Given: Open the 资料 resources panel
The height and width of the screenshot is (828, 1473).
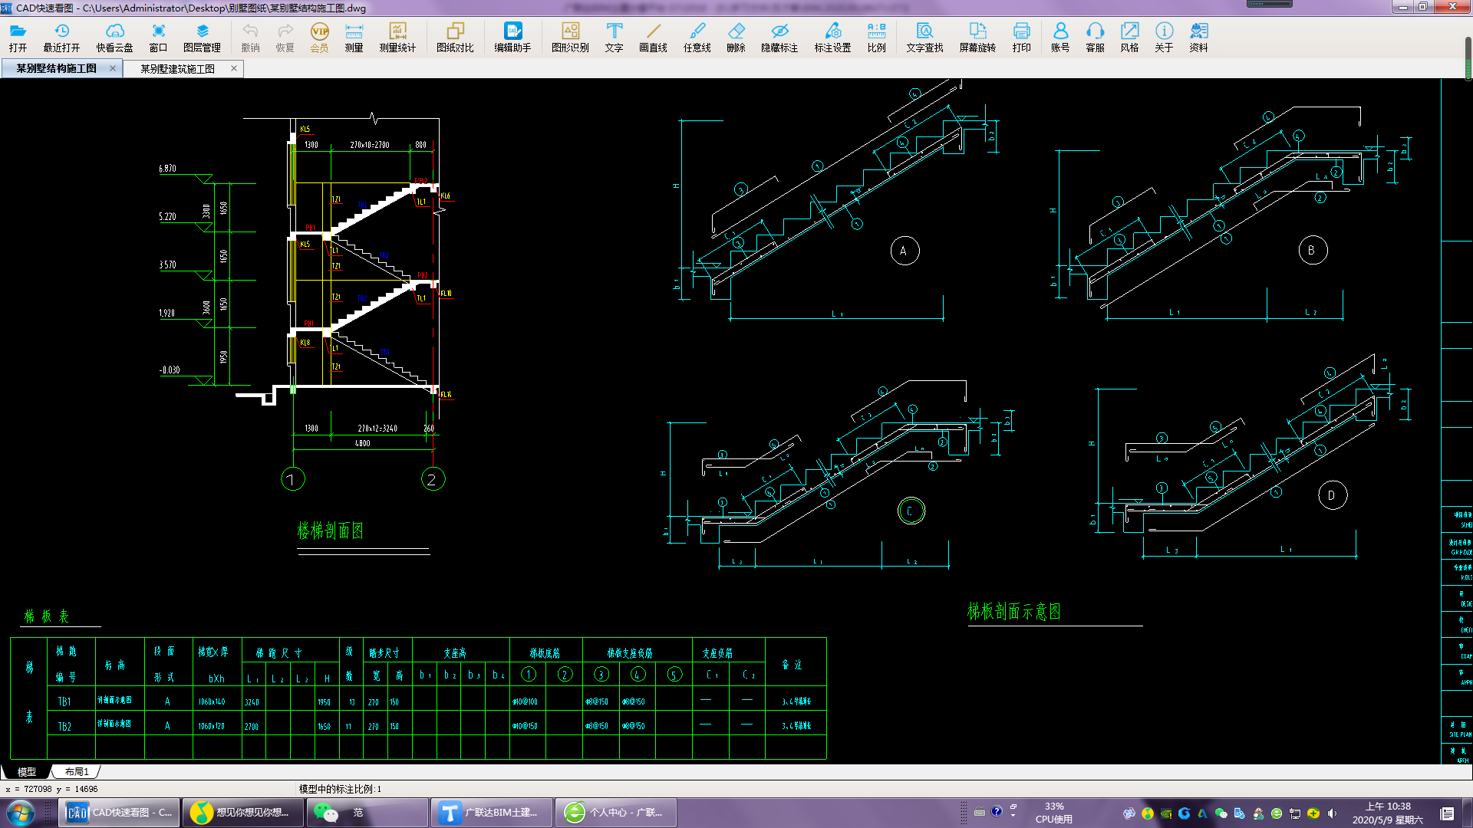Looking at the screenshot, I should click(x=1198, y=38).
